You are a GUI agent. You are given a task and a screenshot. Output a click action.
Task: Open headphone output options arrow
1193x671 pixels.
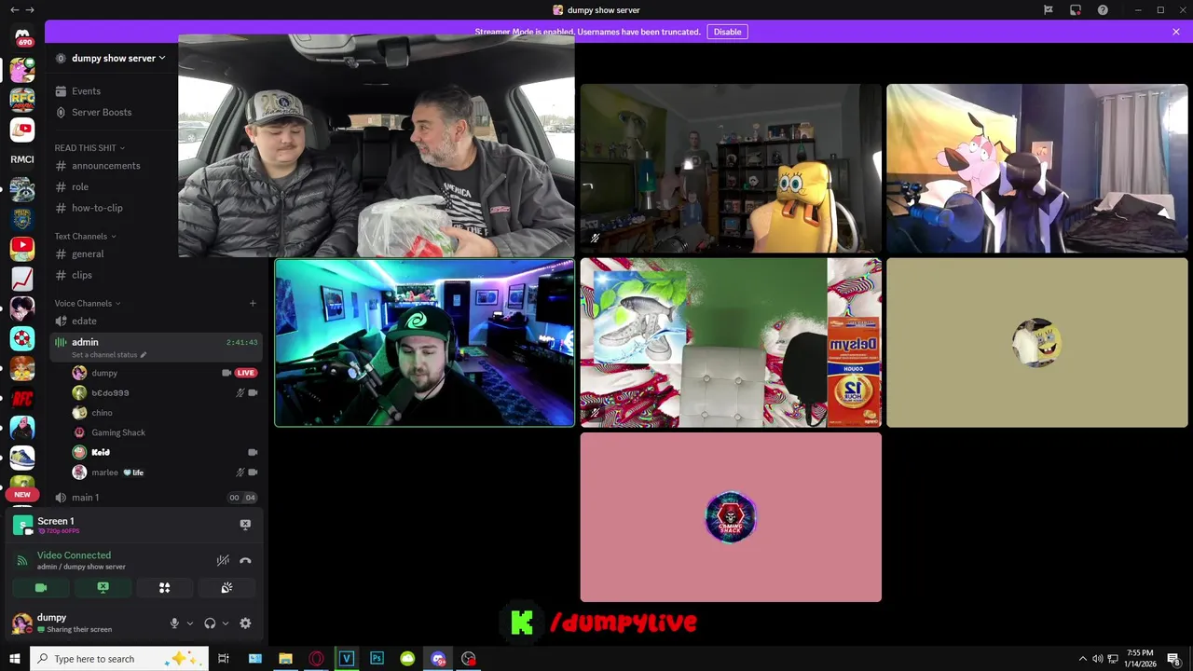(225, 623)
